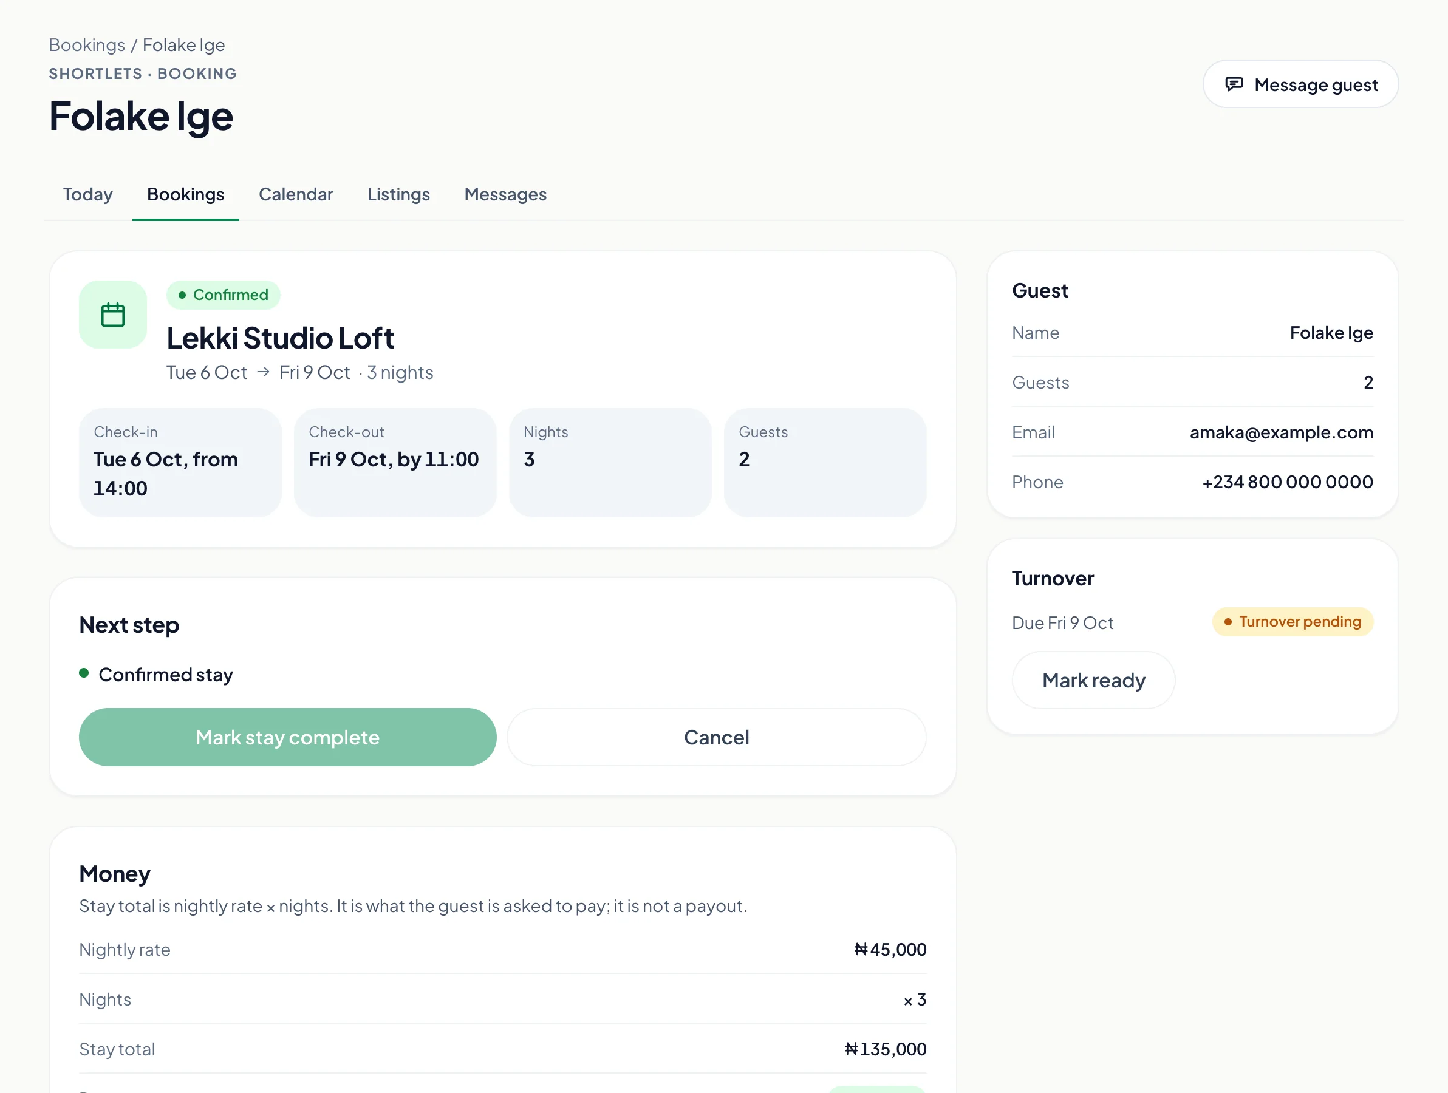Viewport: 1448px width, 1093px height.
Task: Click the Confirmed stay status line
Action: click(x=156, y=675)
